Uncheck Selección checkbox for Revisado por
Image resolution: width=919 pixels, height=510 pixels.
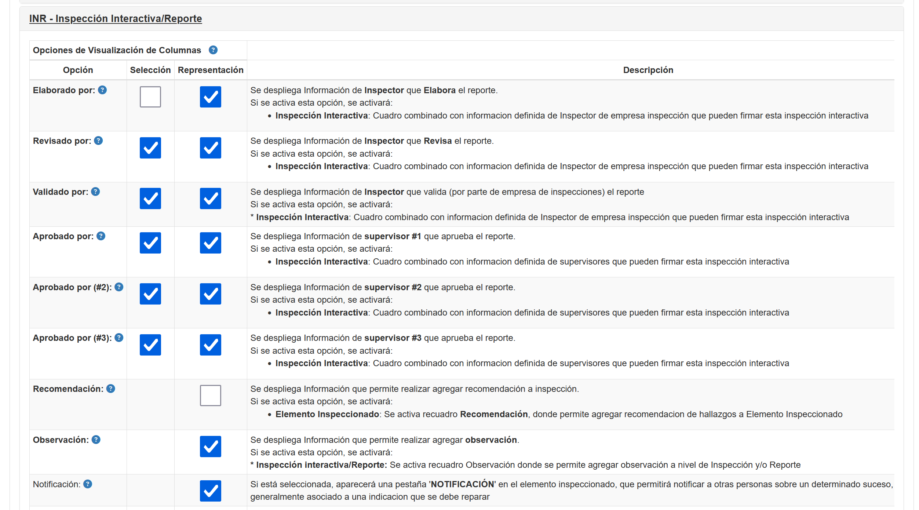[150, 148]
